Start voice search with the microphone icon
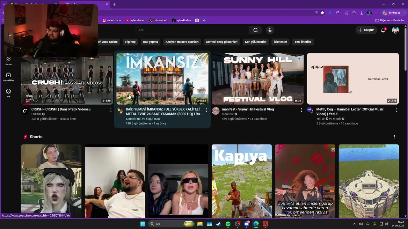Viewport: 408px width, 229px height. coord(270,30)
